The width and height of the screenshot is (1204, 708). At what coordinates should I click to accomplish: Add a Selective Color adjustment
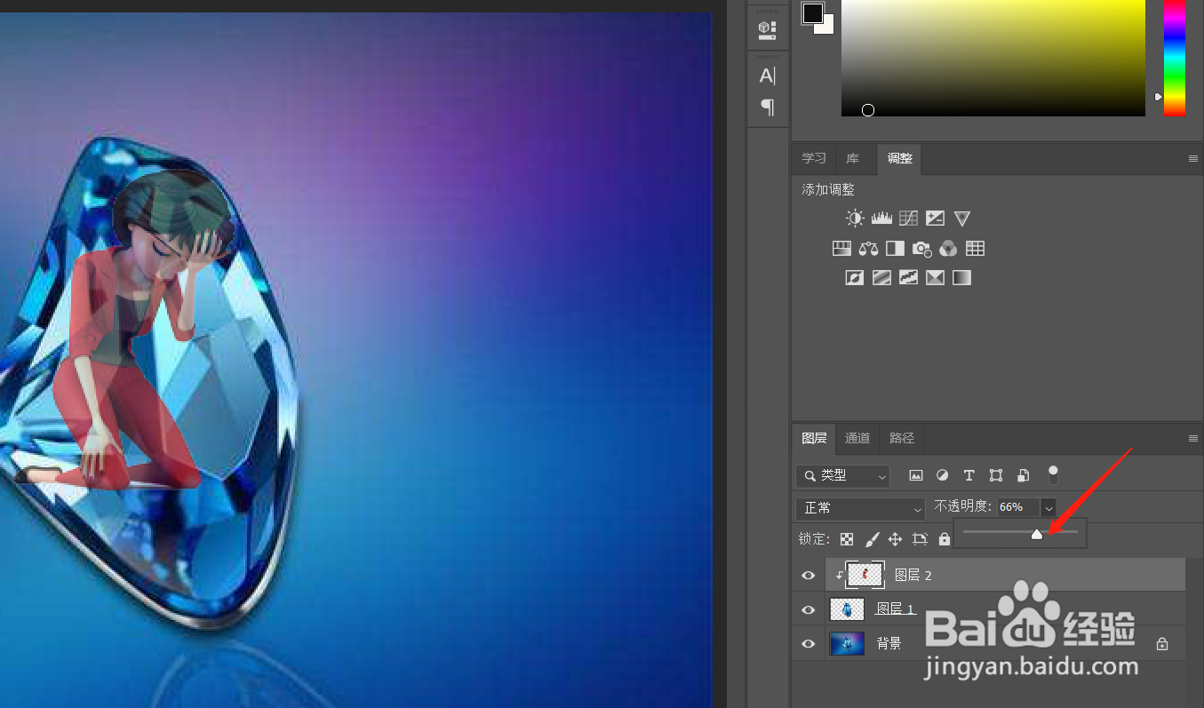[x=935, y=278]
